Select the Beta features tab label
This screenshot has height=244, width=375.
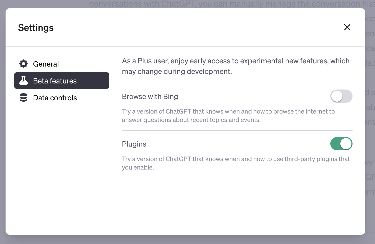55,81
